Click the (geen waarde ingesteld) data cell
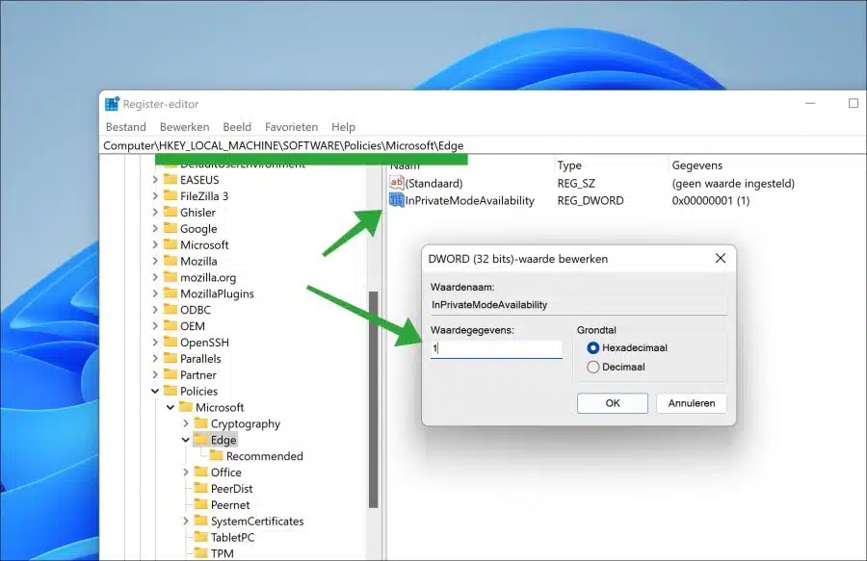The image size is (867, 561). (733, 183)
